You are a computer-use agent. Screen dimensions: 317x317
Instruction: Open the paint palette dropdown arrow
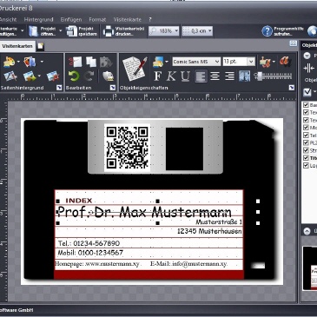click(x=18, y=62)
